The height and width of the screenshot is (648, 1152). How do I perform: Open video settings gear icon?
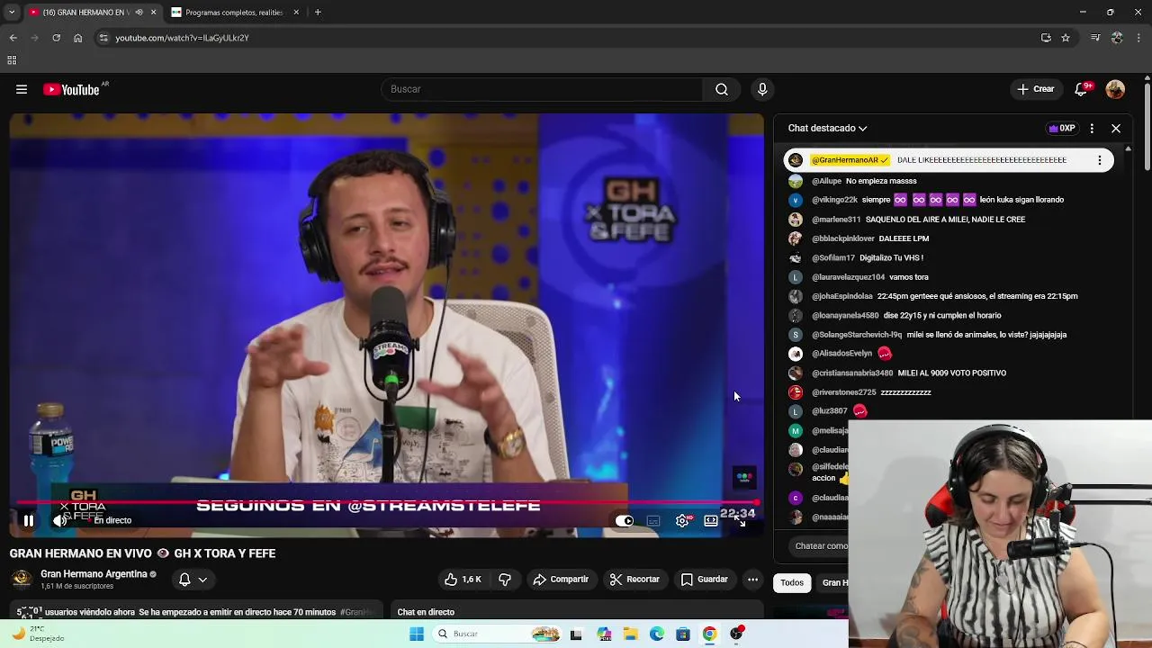click(682, 520)
